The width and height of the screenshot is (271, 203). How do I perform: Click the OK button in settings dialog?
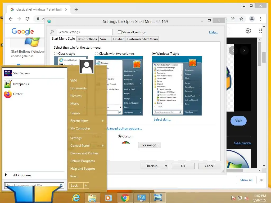(x=183, y=166)
